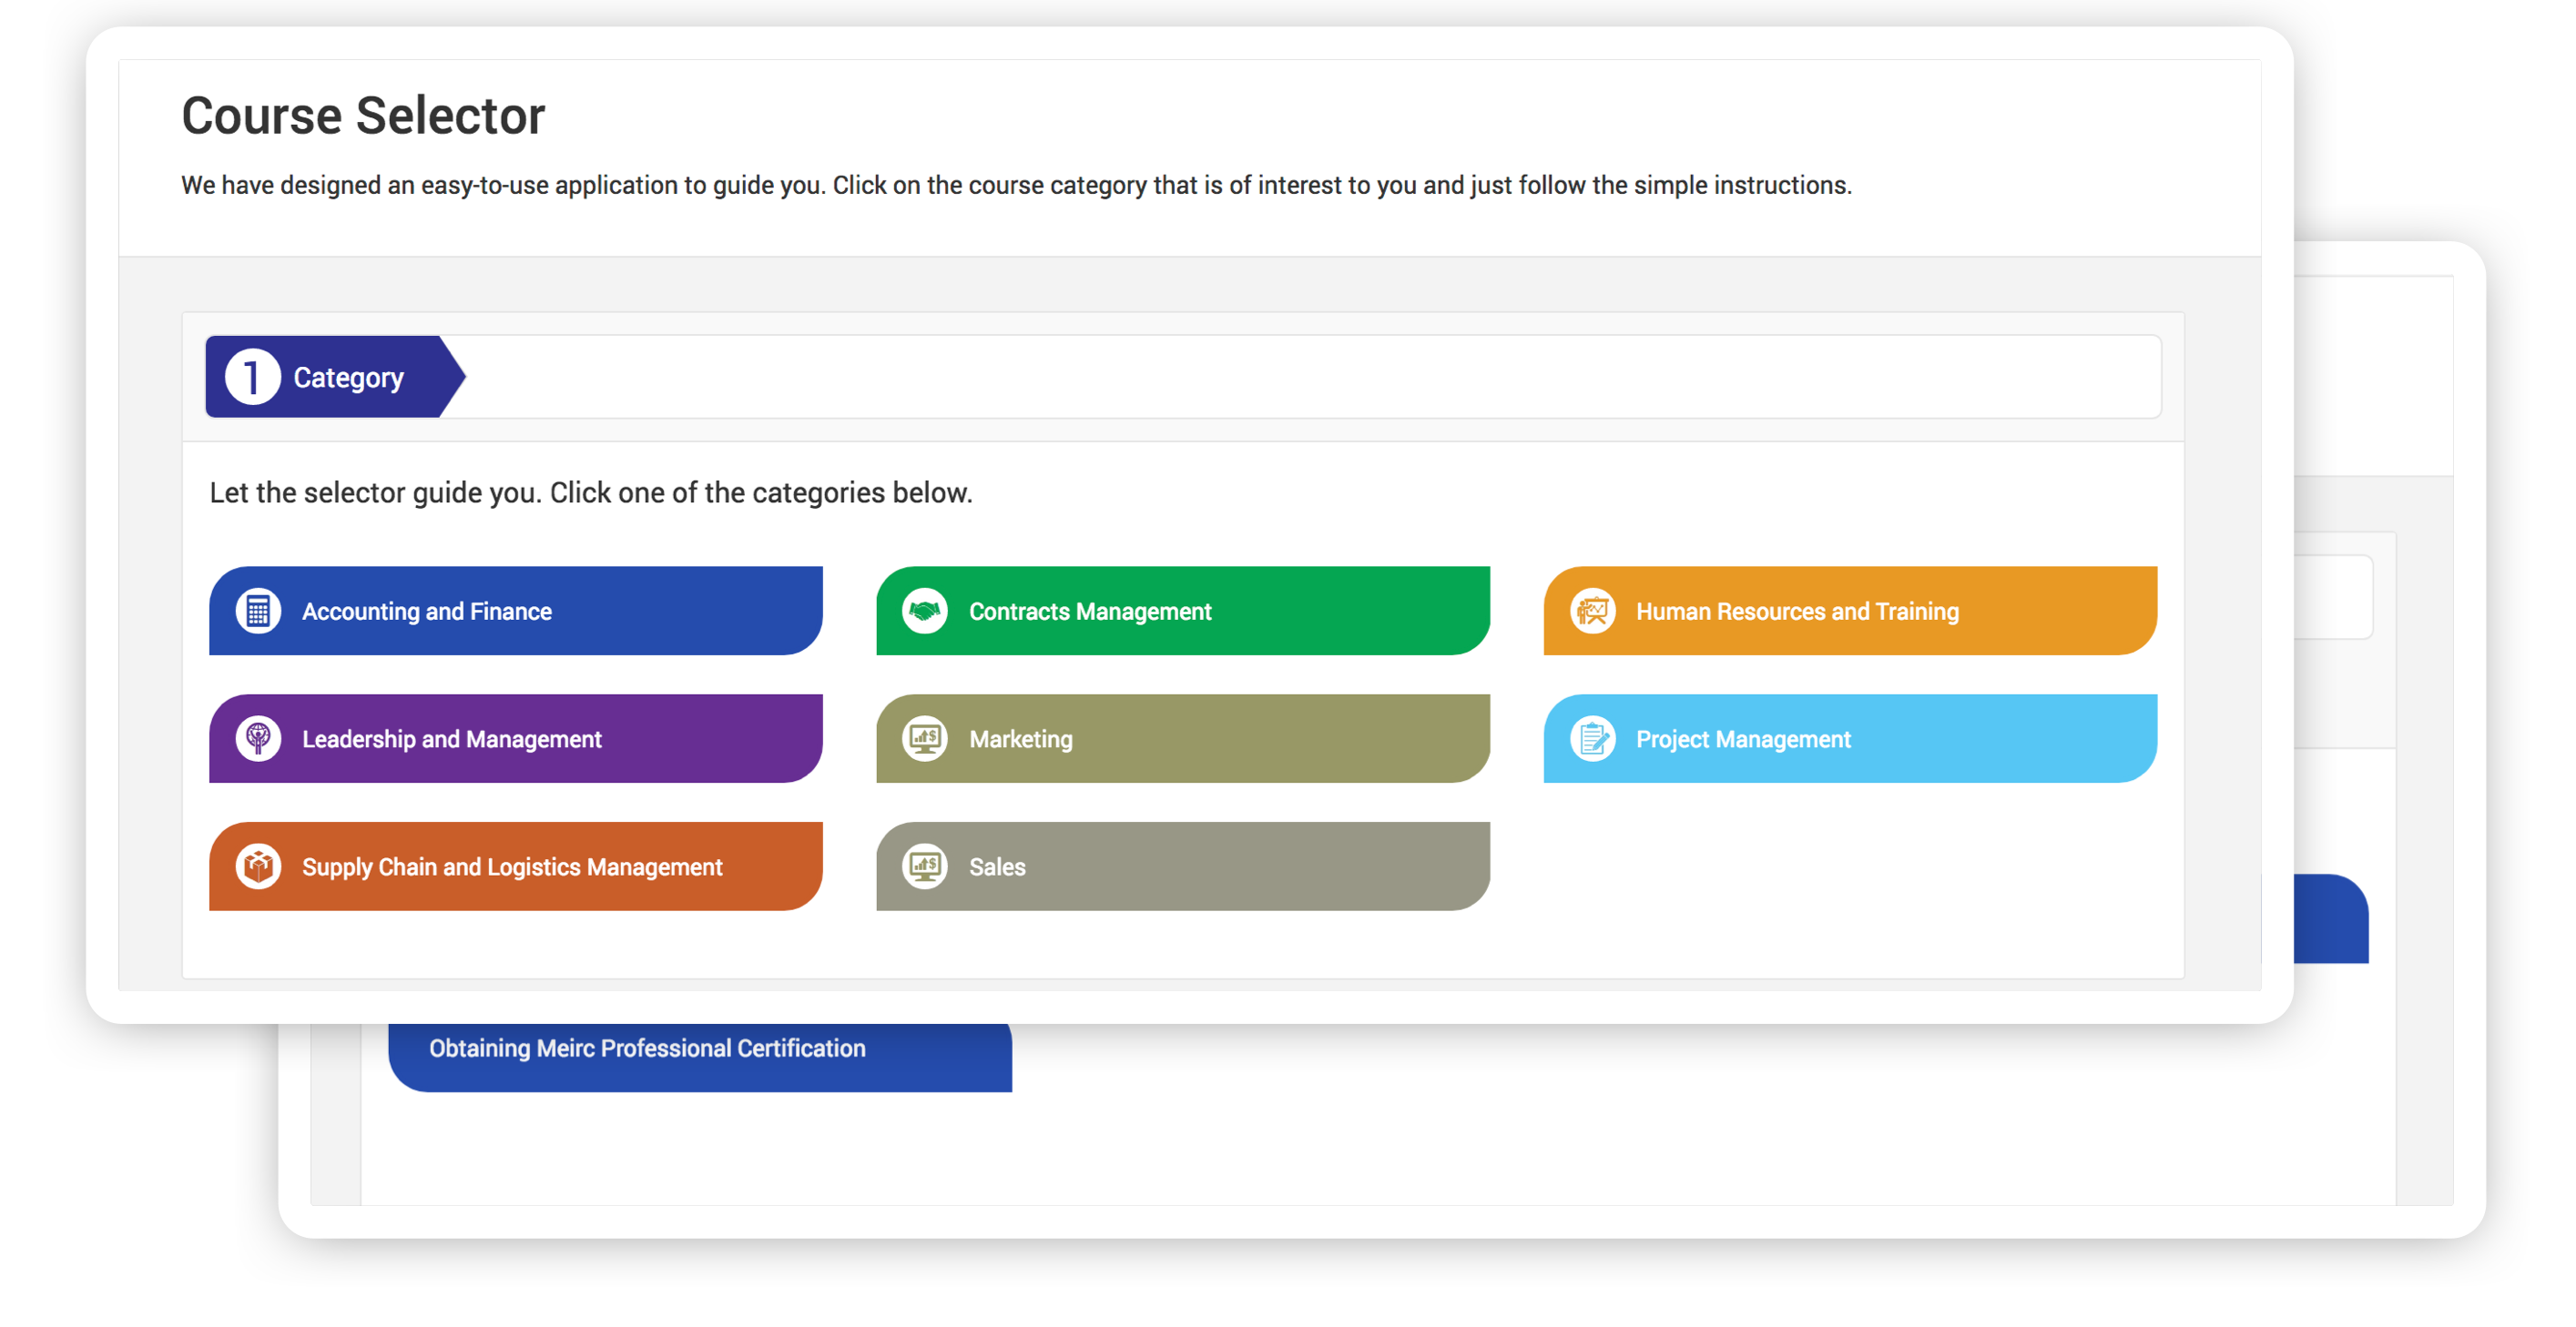Click the handshake icon on Contracts Management
Image resolution: width=2576 pixels, height=1327 pixels.
925,611
